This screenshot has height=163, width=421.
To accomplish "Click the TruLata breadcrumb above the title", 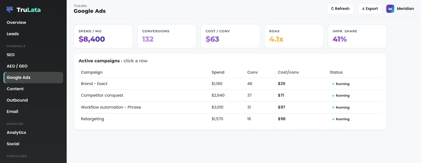I will point(80,6).
